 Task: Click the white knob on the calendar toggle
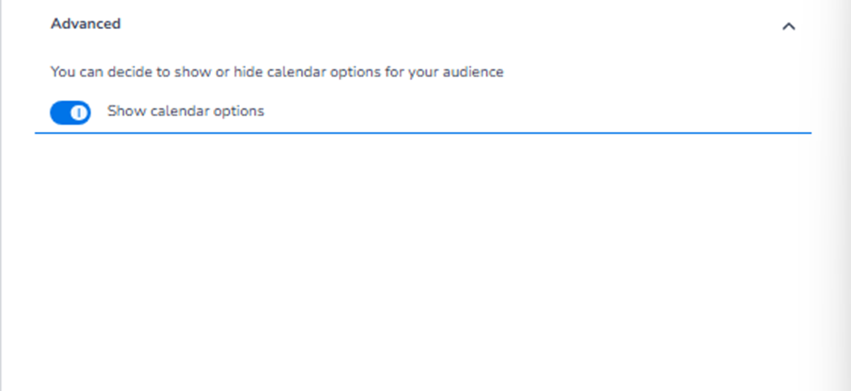(x=79, y=113)
